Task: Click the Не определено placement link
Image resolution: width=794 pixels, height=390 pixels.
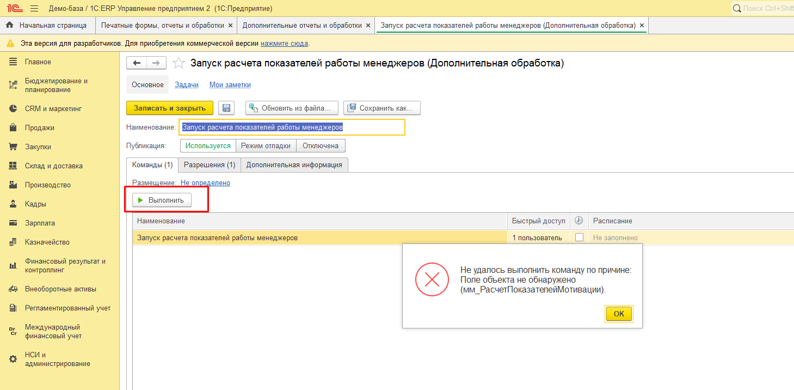Action: point(205,183)
